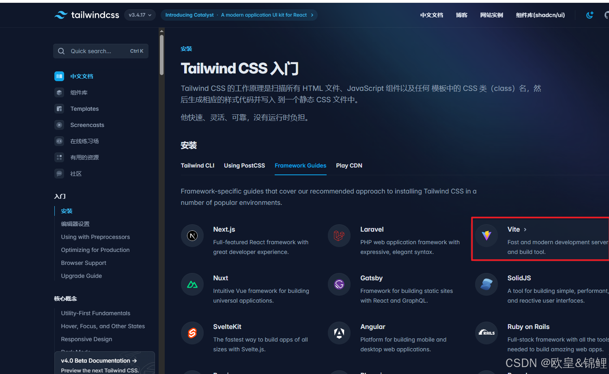
Task: Click the 有用的资源 grid icon in sidebar
Action: tap(59, 157)
